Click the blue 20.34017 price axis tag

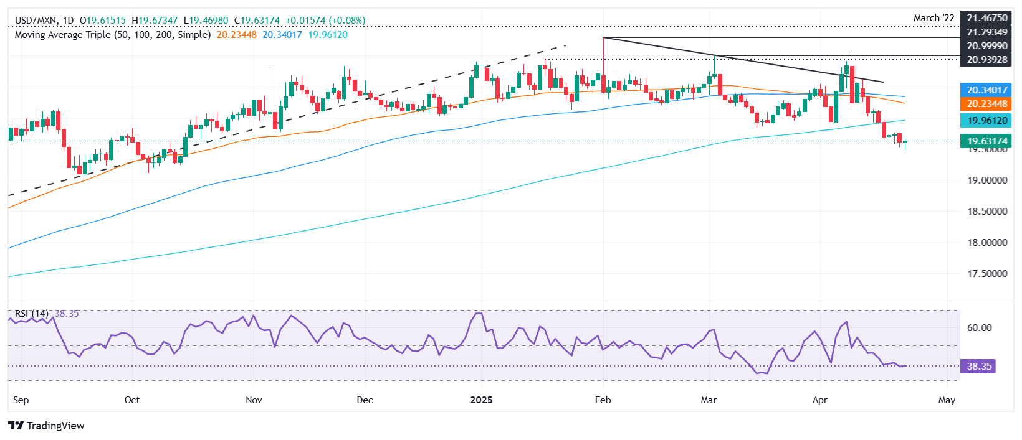click(x=986, y=90)
